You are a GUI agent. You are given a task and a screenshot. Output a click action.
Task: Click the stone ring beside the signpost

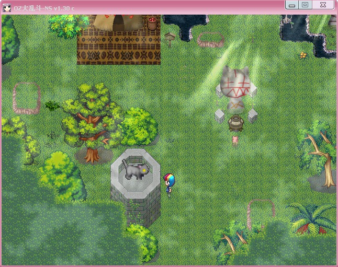pos(211,39)
